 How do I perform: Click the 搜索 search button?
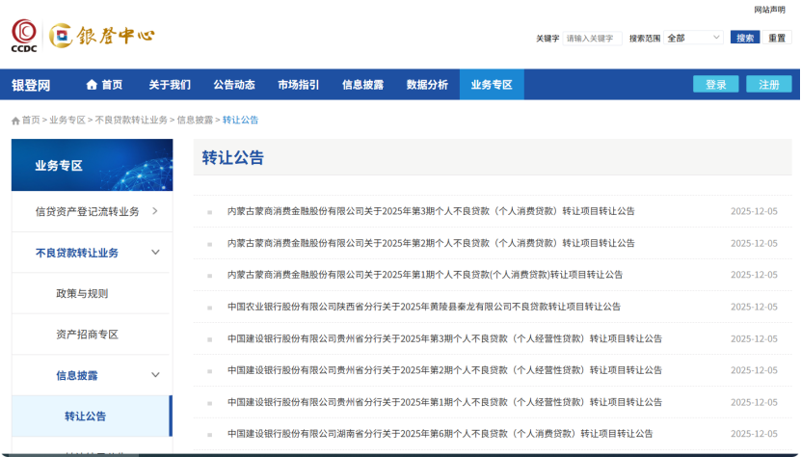[744, 38]
